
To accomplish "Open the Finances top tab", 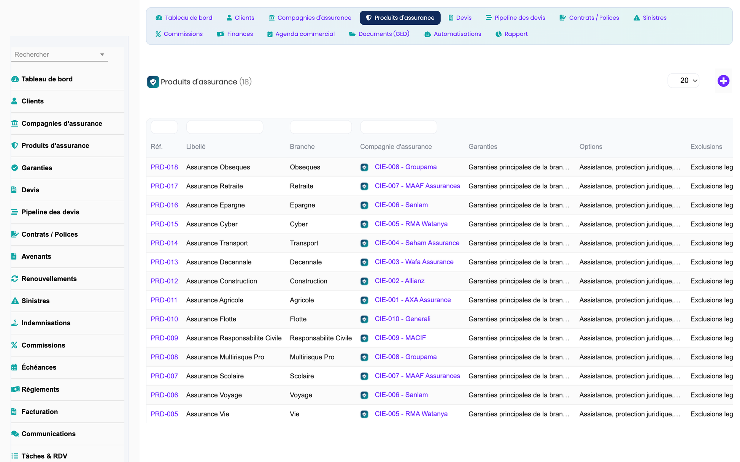I will point(235,34).
